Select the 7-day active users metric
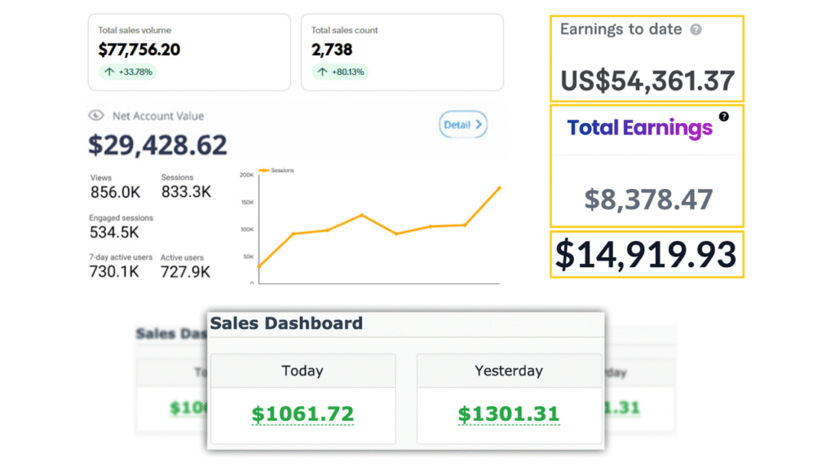 pyautogui.click(x=119, y=266)
